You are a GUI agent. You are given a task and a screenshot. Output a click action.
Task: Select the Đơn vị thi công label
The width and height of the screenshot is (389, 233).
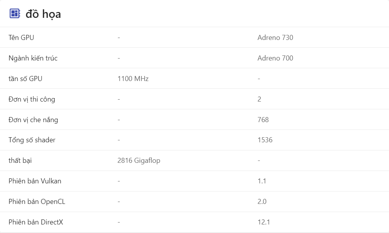pos(32,99)
